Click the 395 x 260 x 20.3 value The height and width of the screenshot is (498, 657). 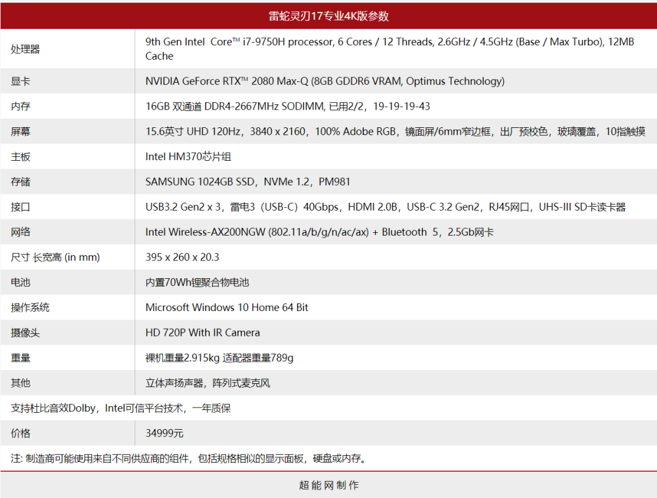pyautogui.click(x=182, y=257)
